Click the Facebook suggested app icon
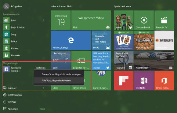 pos(6,69)
